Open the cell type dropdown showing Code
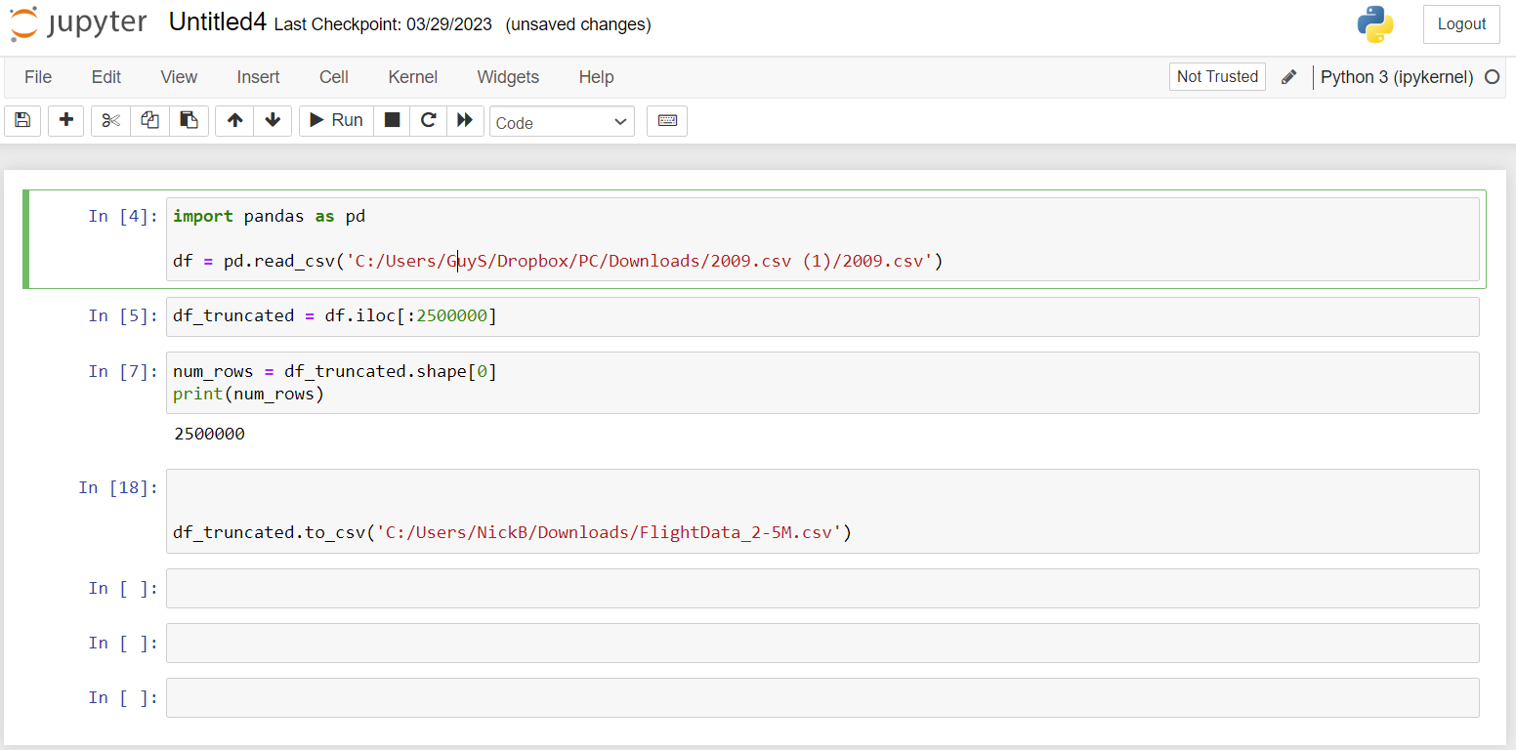The image size is (1516, 750). pyautogui.click(x=562, y=121)
